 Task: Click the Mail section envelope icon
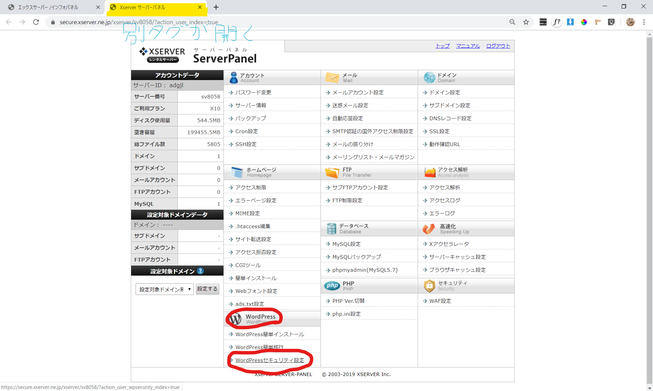332,78
